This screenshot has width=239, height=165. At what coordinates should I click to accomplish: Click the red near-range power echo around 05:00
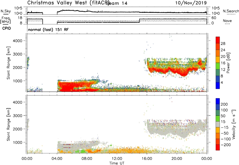pos(67,87)
